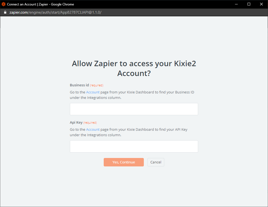
Task: Click the Business ID help description text
Action: (132, 95)
